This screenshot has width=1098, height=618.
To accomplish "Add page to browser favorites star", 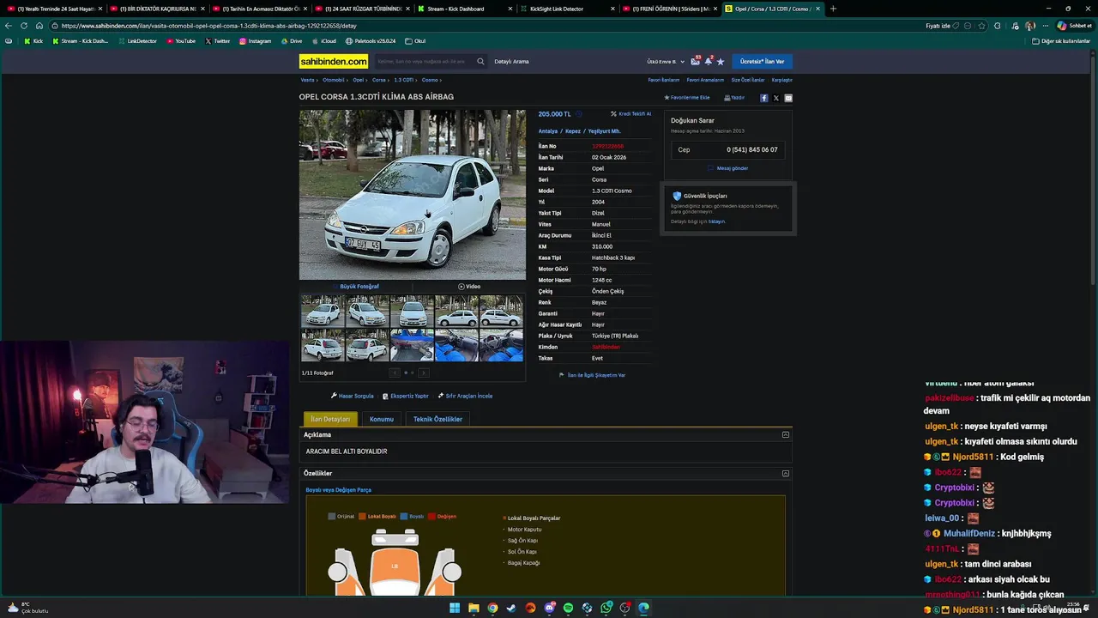I will [x=982, y=26].
